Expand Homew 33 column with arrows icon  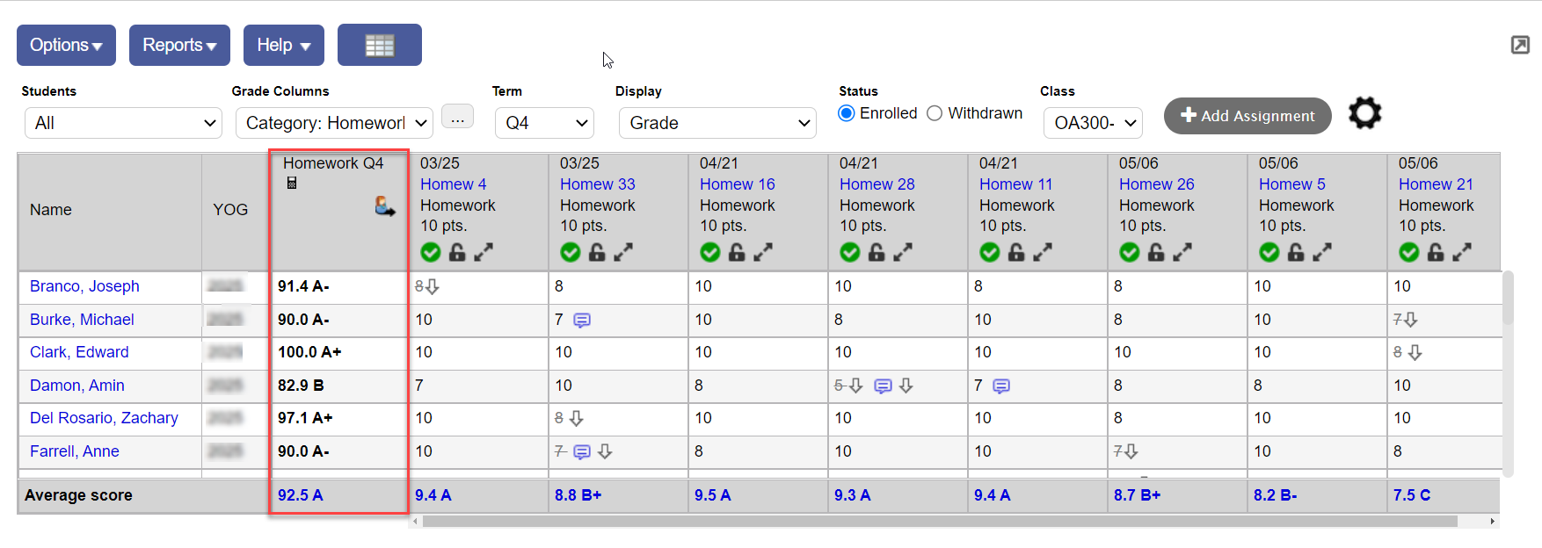[623, 252]
